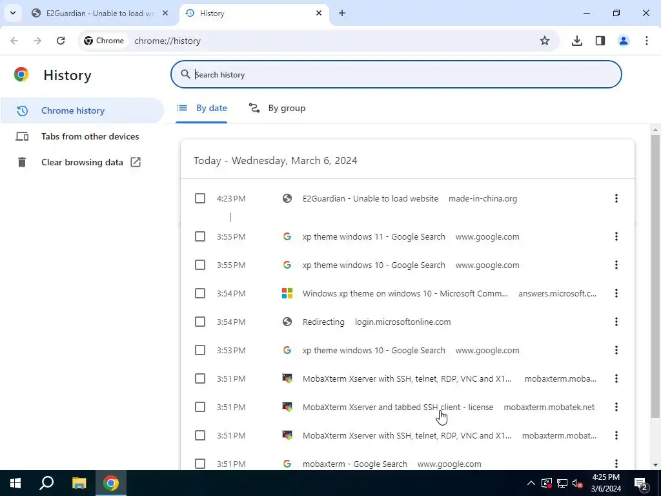Image resolution: width=661 pixels, height=496 pixels.
Task: Open mobaxterm Google Search link
Action: click(x=355, y=464)
